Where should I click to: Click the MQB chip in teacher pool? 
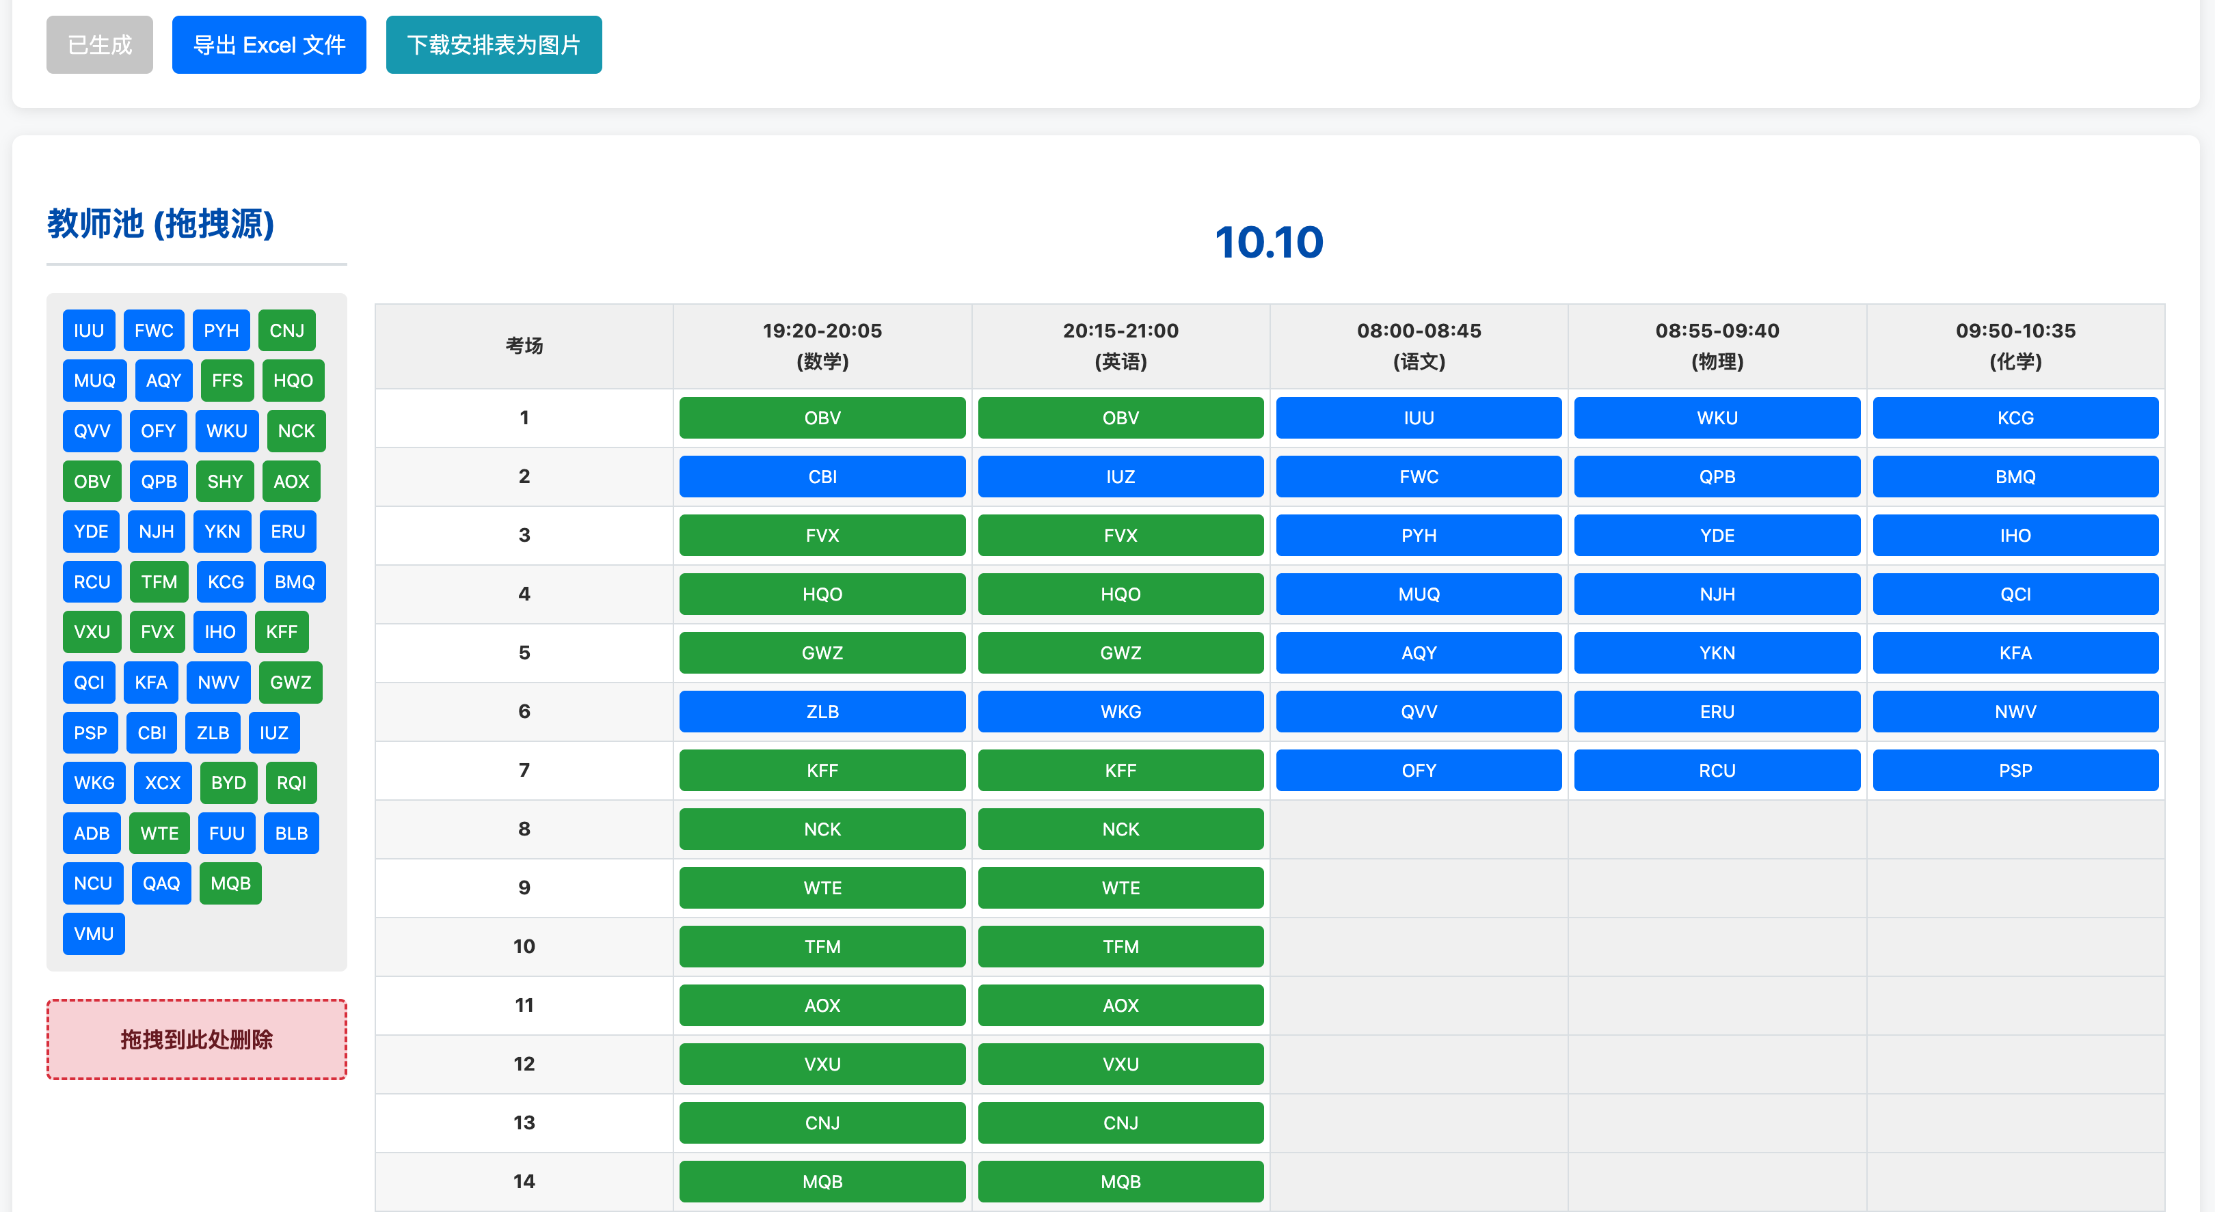click(230, 883)
